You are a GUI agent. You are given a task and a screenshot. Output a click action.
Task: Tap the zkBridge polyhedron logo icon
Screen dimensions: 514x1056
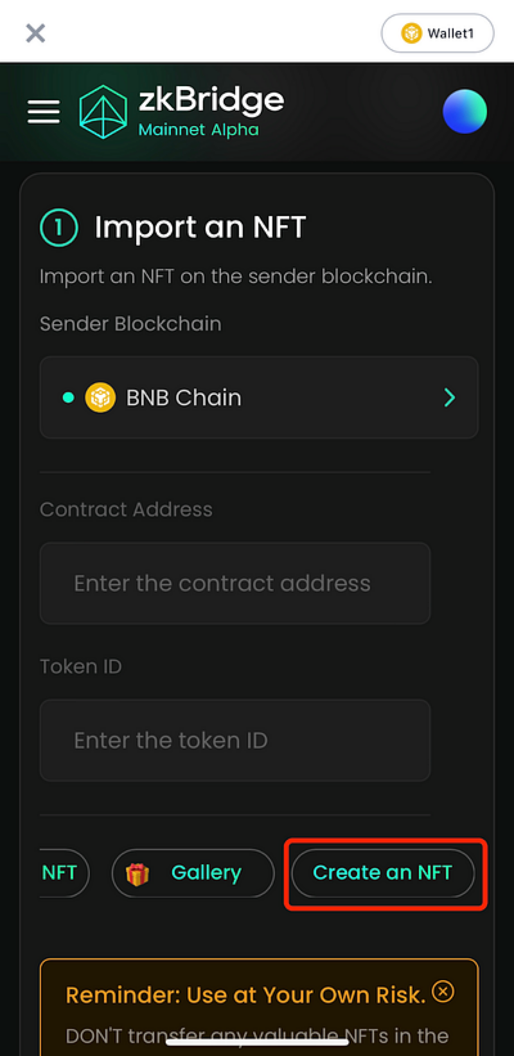click(103, 112)
